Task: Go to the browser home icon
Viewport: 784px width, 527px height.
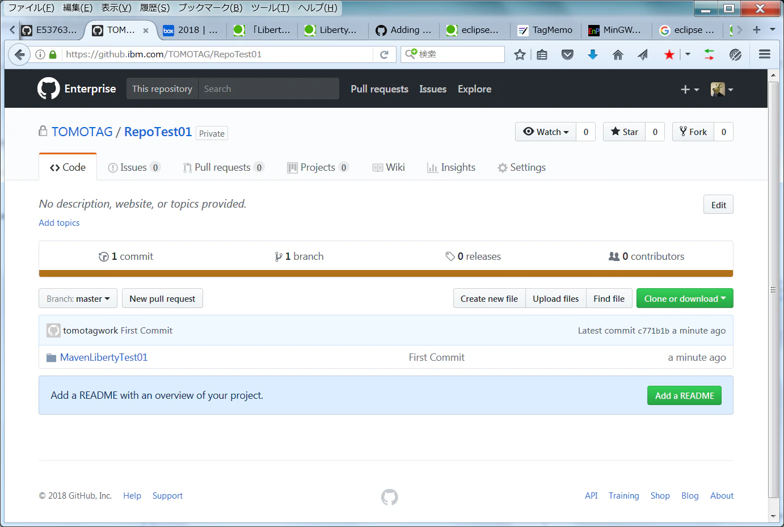Action: (x=618, y=54)
